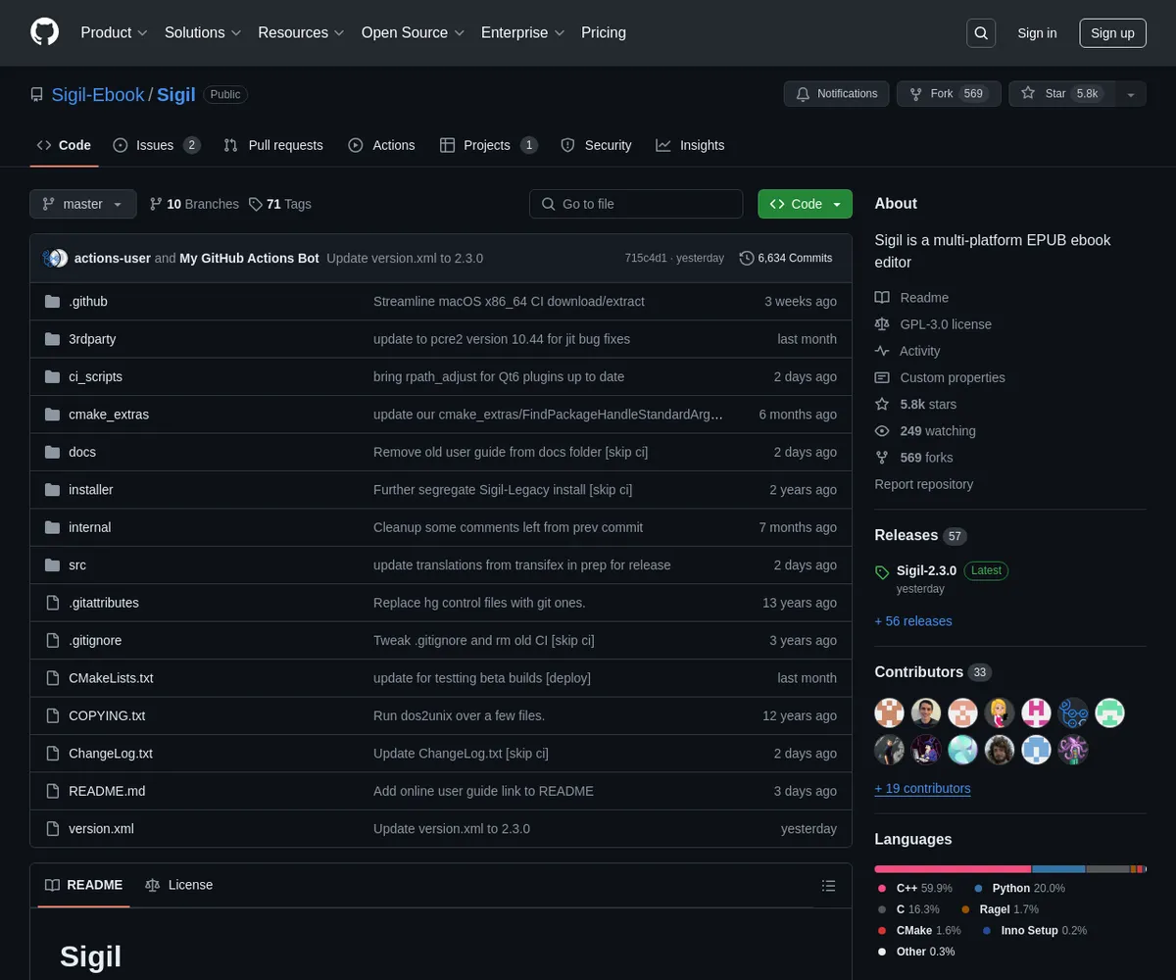
Task: Open the Product menu dropdown
Action: pyautogui.click(x=114, y=32)
